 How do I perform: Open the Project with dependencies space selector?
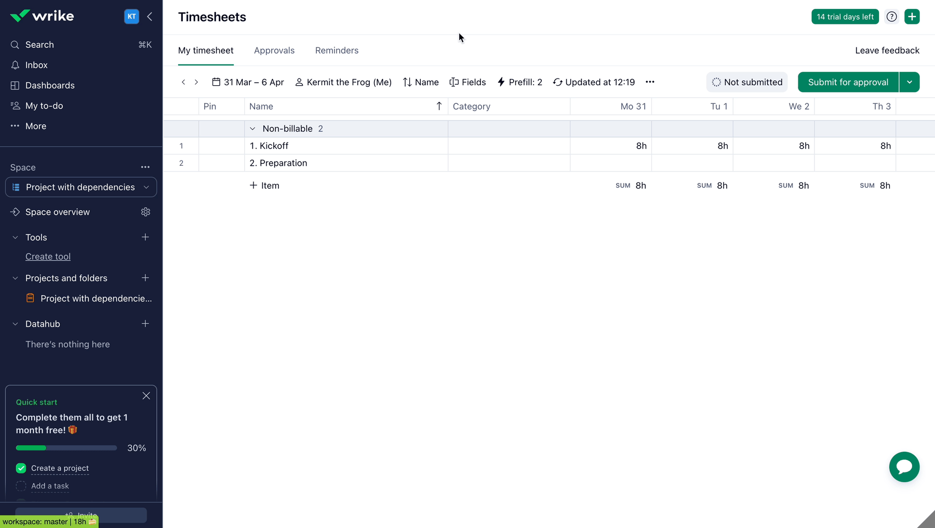point(81,187)
